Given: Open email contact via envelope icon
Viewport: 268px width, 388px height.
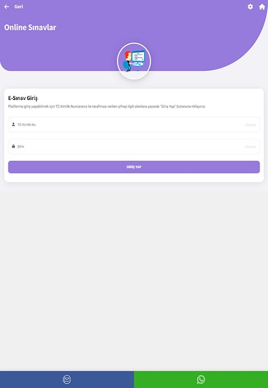Looking at the screenshot, I should [67, 379].
